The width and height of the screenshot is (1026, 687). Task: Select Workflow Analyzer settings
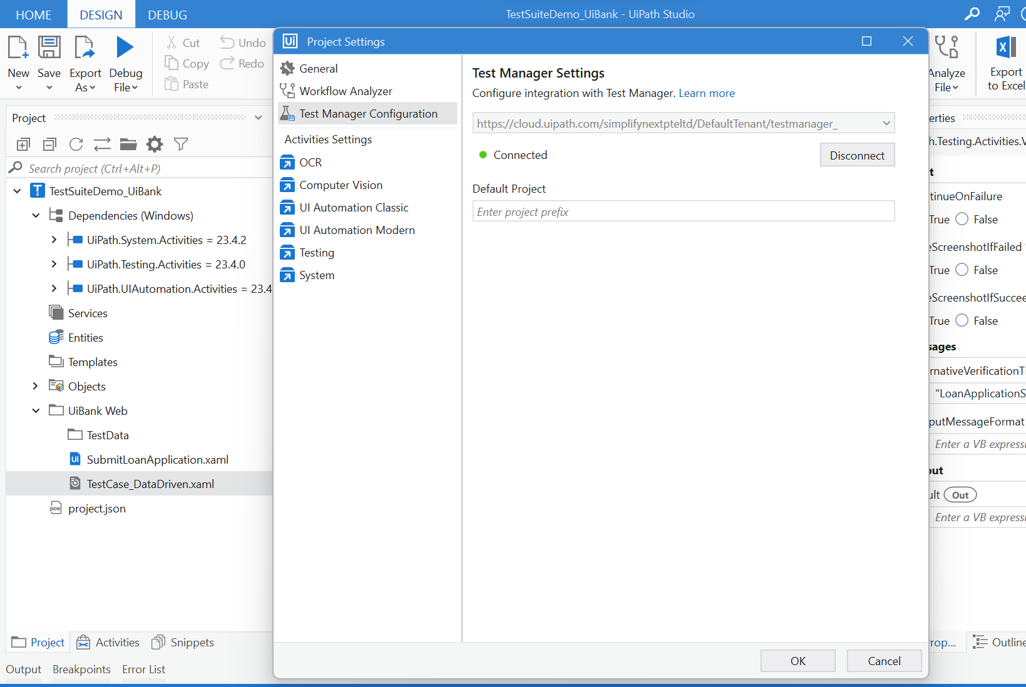point(367,91)
